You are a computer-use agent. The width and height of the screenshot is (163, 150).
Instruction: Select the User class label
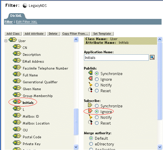[x=22, y=41]
